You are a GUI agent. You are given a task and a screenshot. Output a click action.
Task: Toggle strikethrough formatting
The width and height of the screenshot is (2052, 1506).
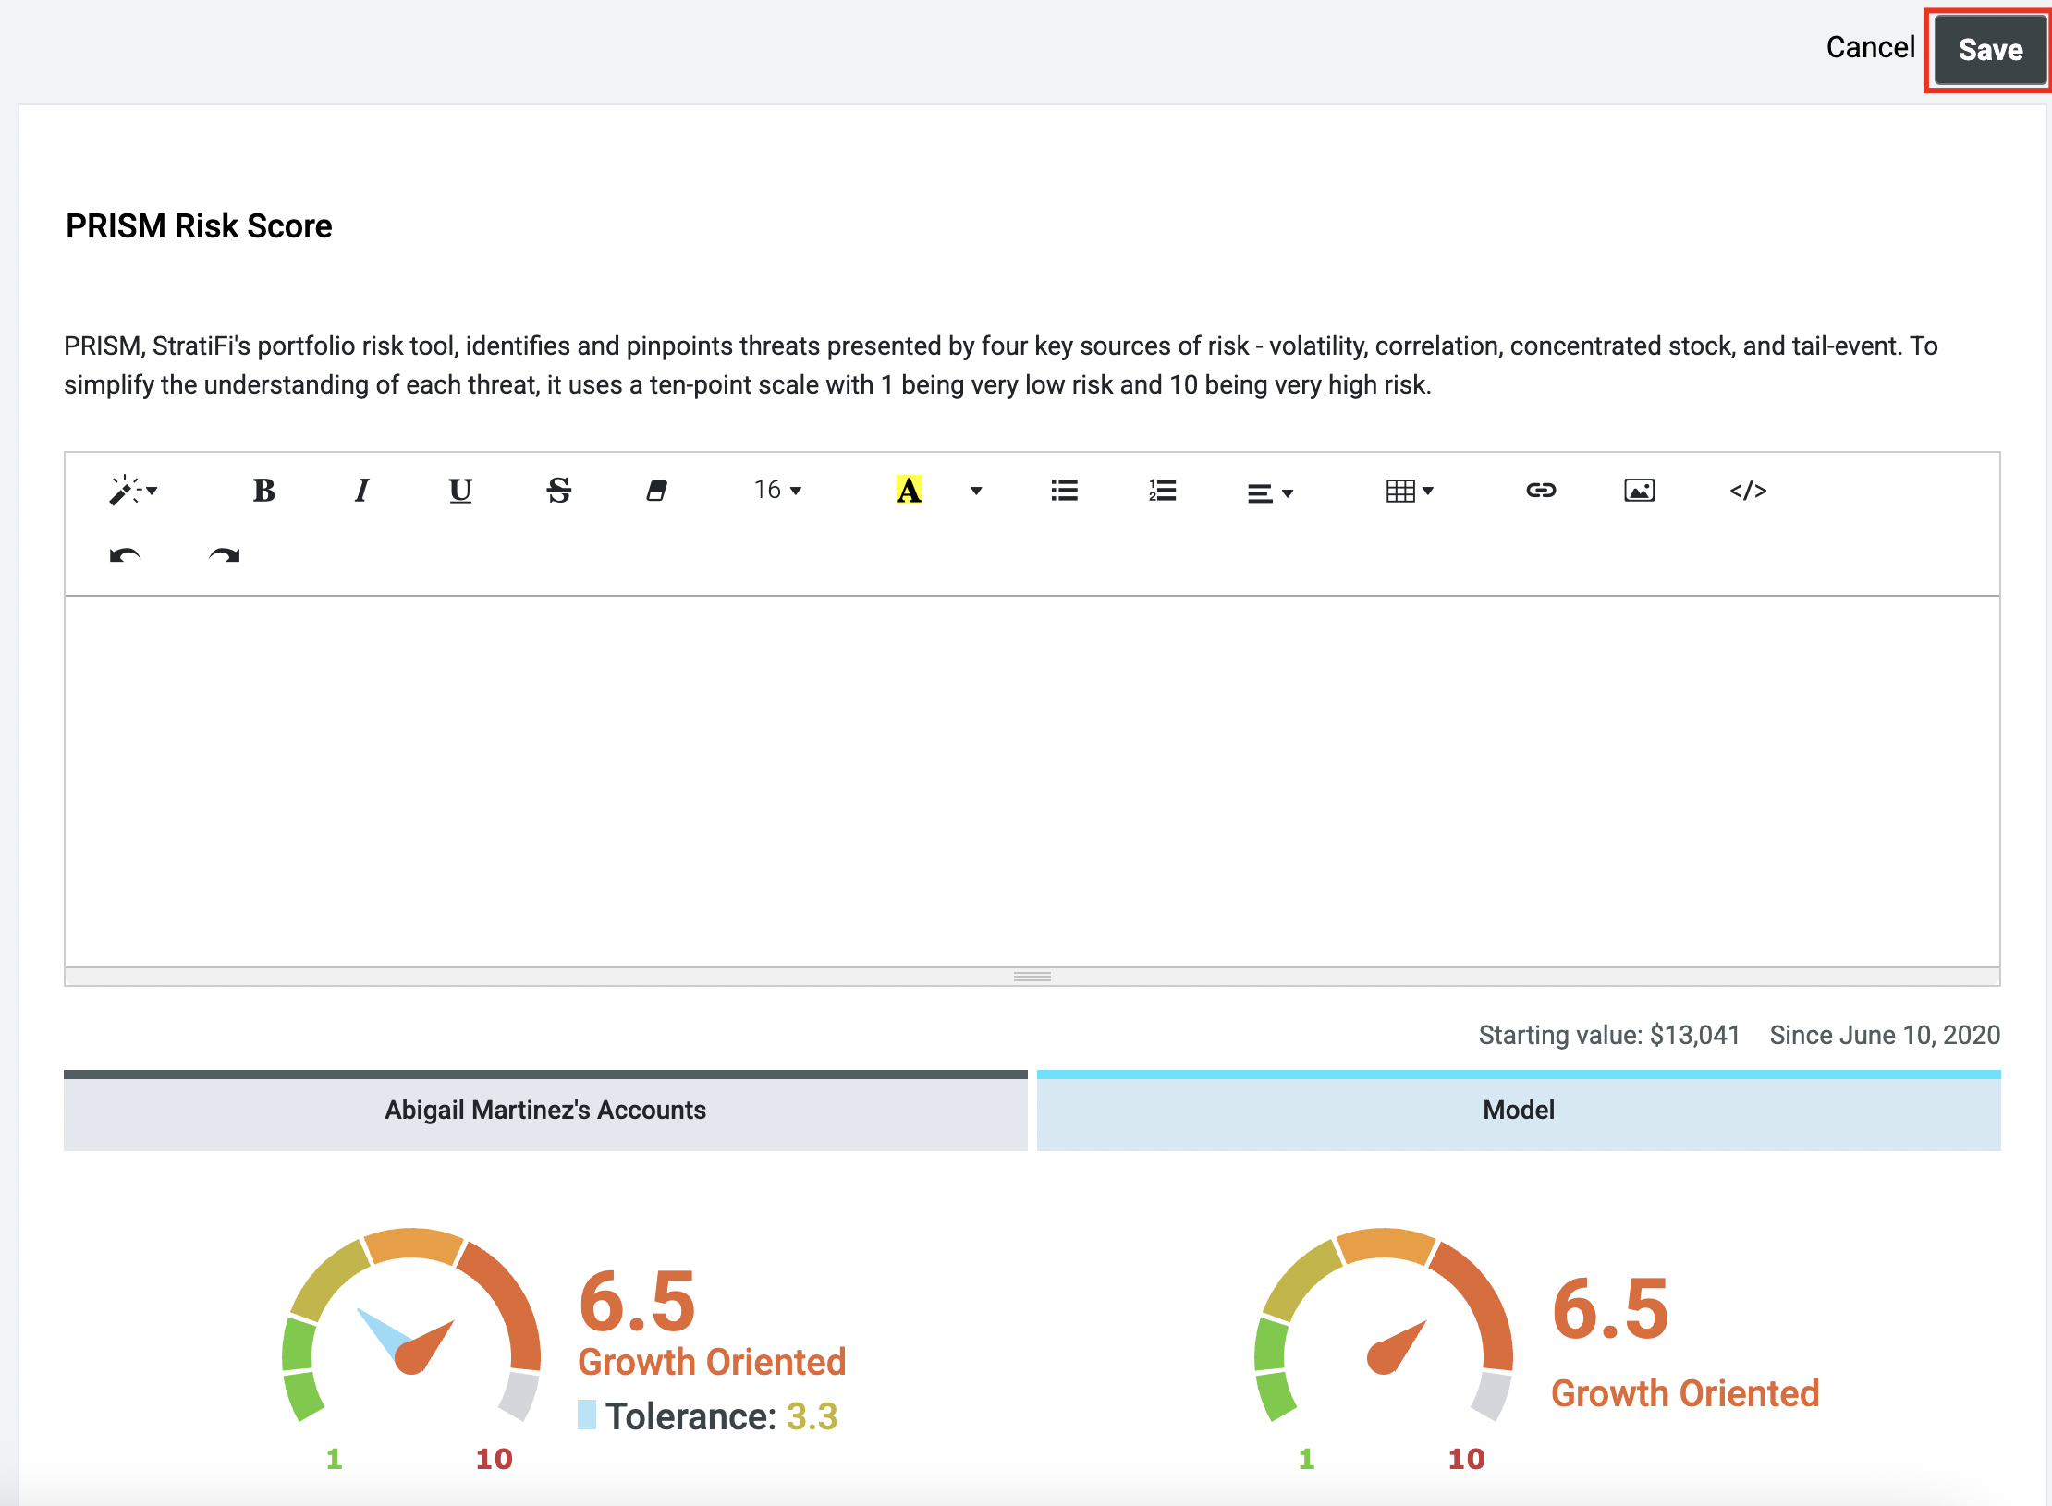558,490
